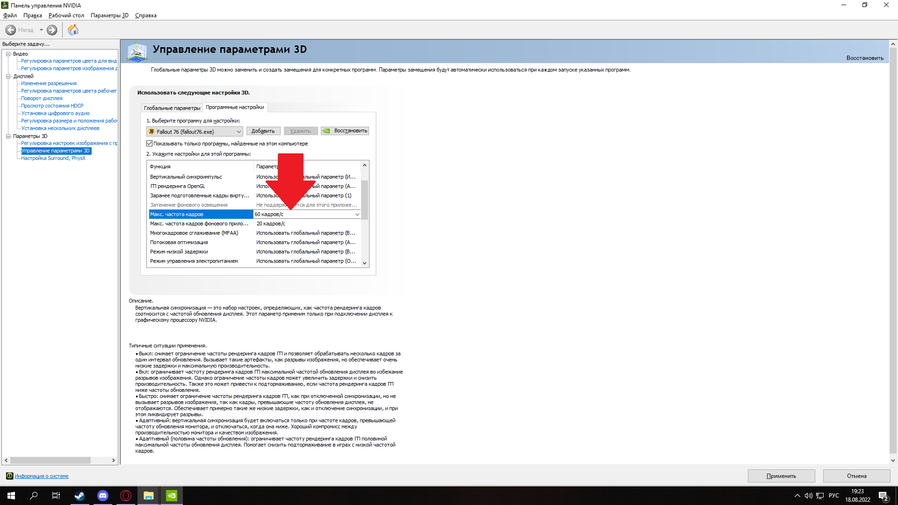Click the Forward arrow navigation icon

(52, 30)
